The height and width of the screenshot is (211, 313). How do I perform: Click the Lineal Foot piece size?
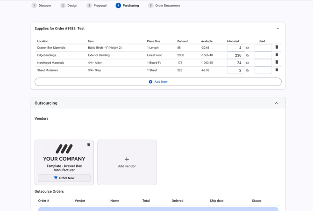[154, 55]
